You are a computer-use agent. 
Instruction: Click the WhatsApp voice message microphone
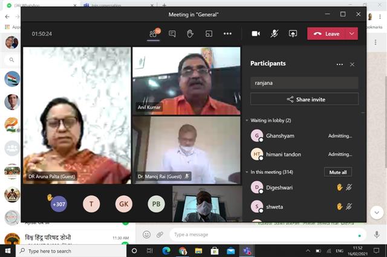tap(377, 235)
